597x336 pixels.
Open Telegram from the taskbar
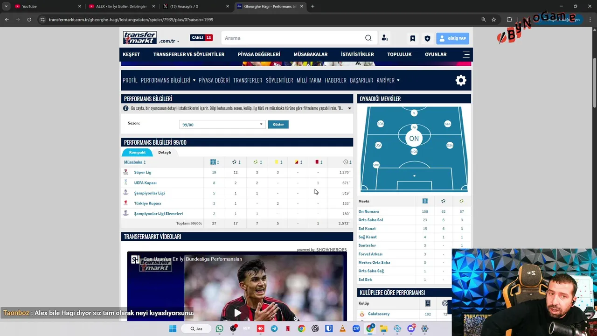point(274,329)
